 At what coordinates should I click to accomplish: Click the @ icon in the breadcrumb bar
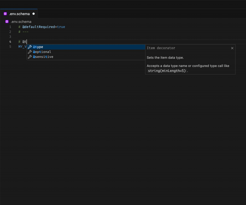coord(7,22)
